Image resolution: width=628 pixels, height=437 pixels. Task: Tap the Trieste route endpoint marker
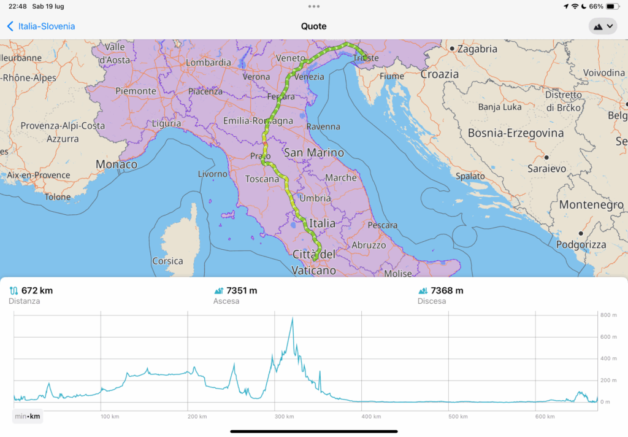click(x=364, y=58)
